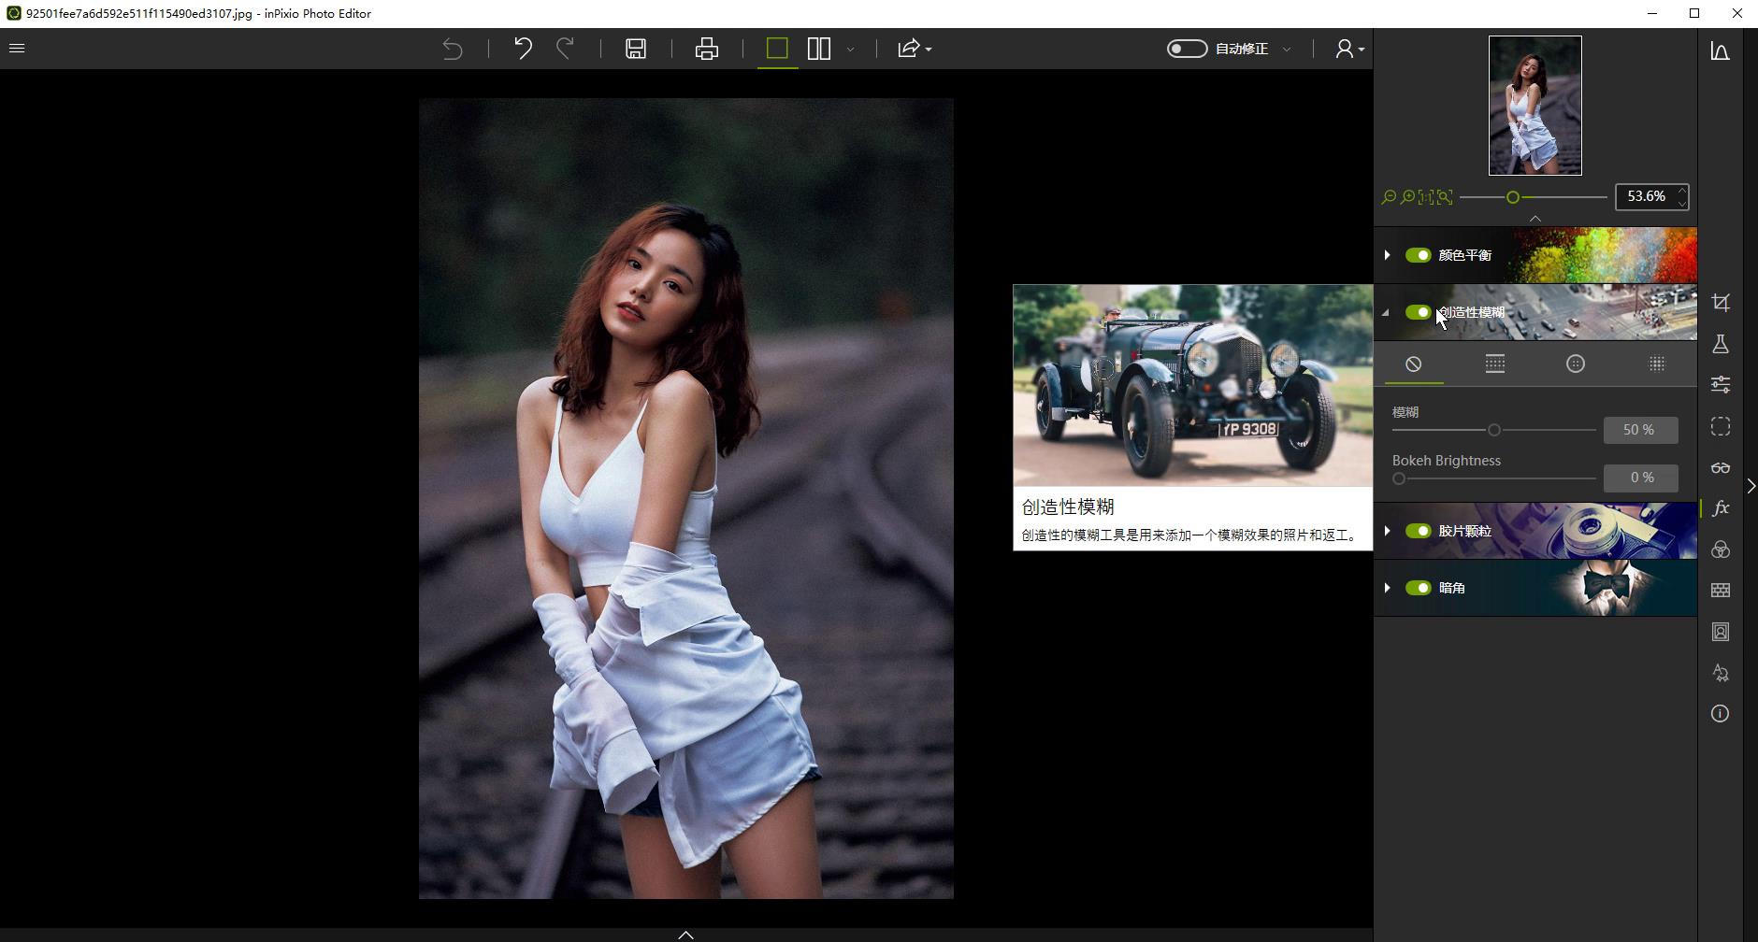Open the adjustments sliders tool

(1721, 384)
